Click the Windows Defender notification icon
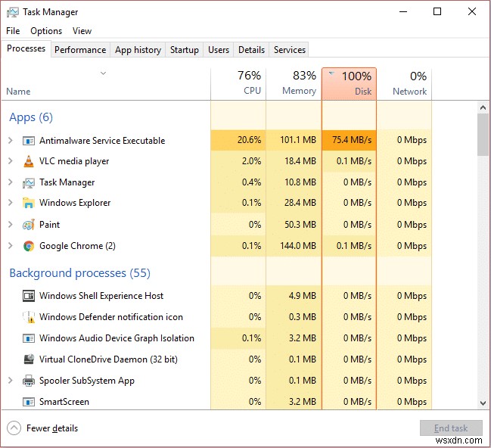Screen dimensions: 491x448 click(x=29, y=317)
